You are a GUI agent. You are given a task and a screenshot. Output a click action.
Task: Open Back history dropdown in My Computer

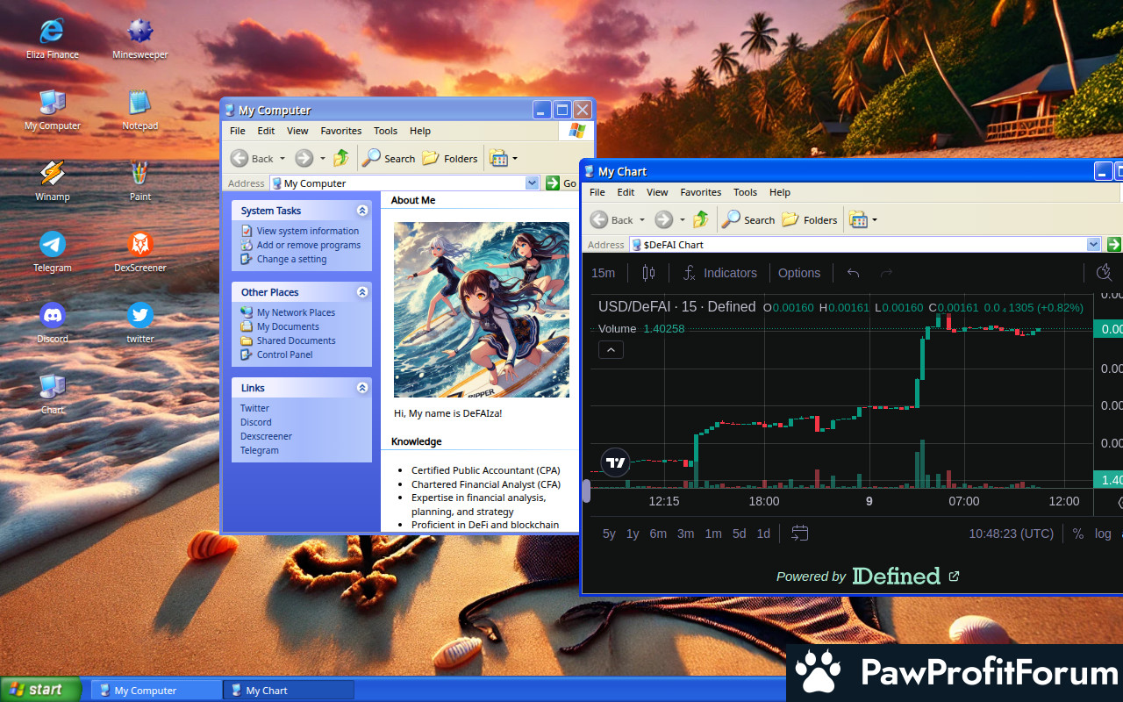click(283, 159)
